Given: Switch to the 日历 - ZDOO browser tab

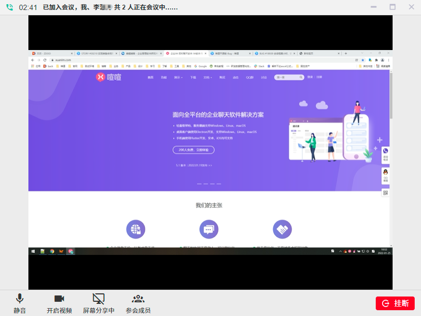Looking at the screenshot, I should pyautogui.click(x=52, y=54).
